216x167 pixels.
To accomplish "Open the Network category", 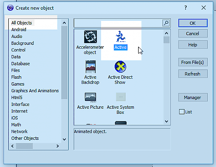I will pos(19,131).
